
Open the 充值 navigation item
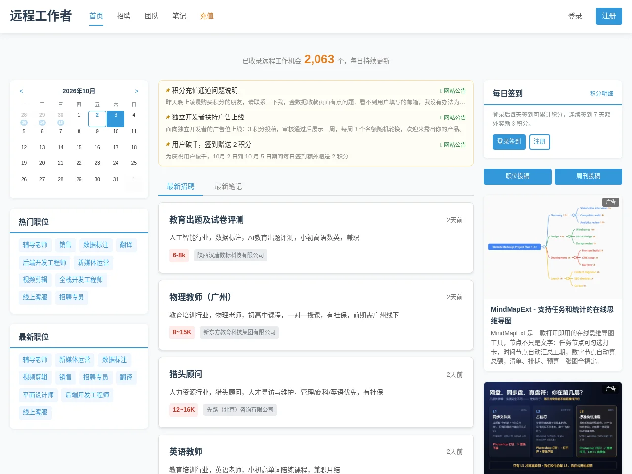[x=207, y=16]
